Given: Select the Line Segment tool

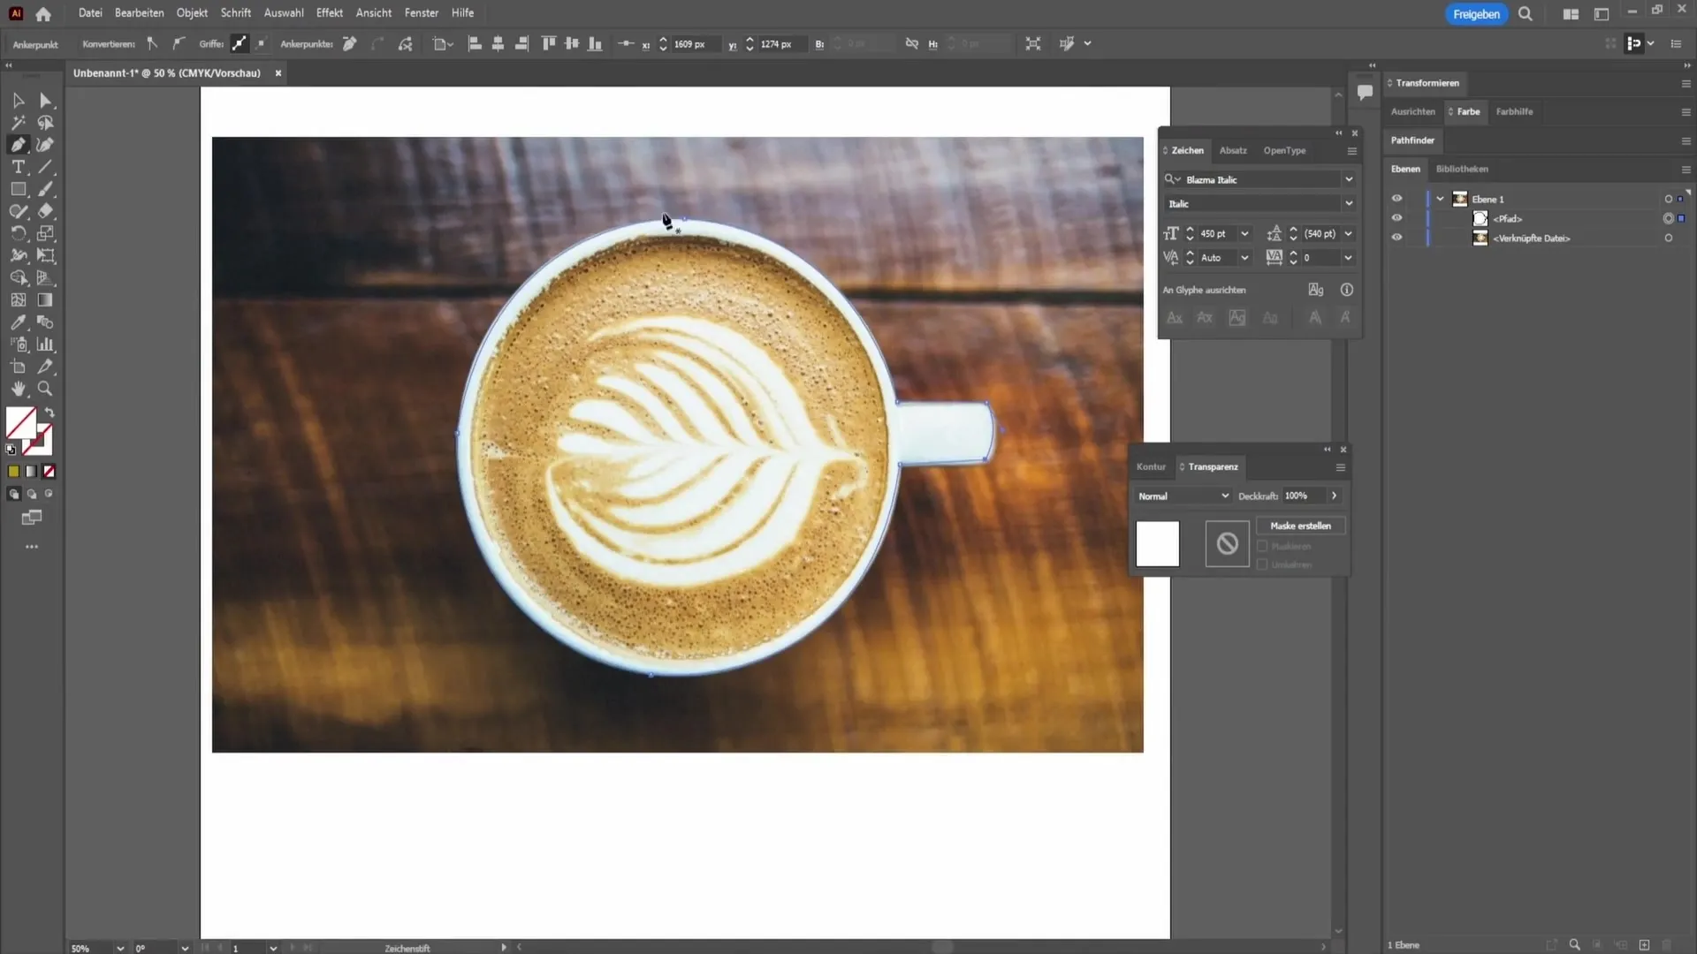Looking at the screenshot, I should pos(46,167).
